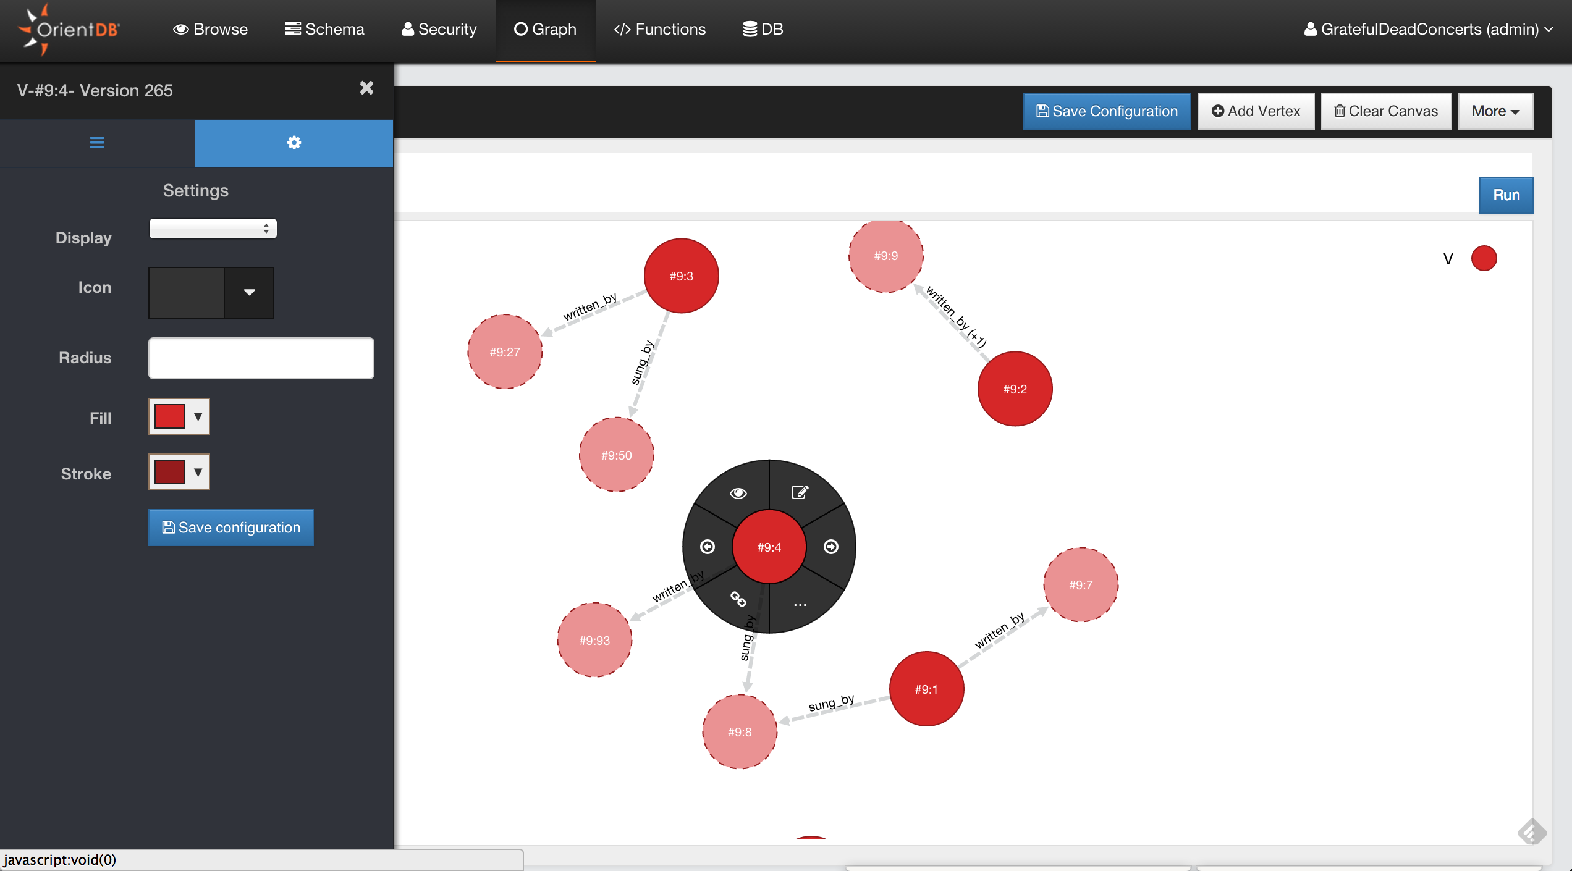
Task: Click the edit pencil icon in the radial menu
Action: [800, 492]
